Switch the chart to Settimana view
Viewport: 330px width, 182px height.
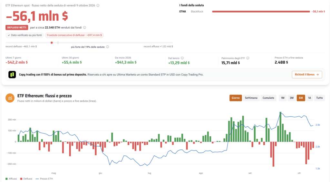click(x=251, y=98)
